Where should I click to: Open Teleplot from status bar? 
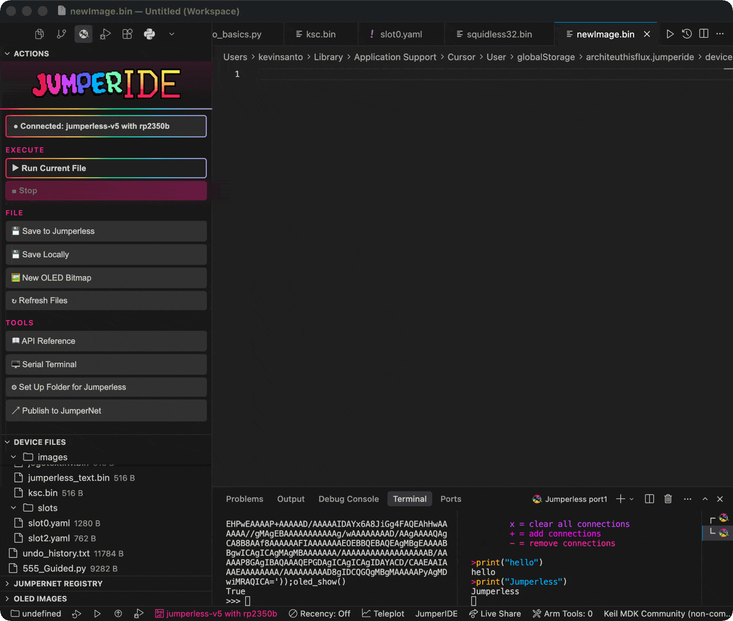383,614
